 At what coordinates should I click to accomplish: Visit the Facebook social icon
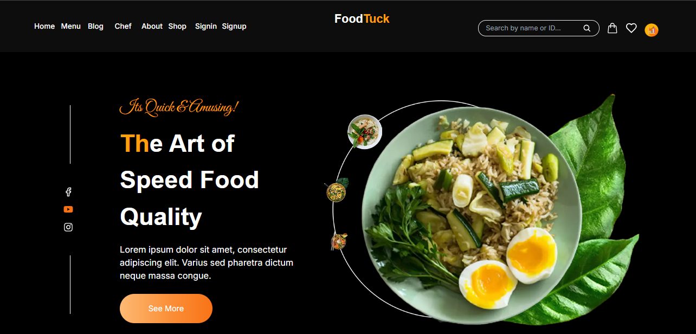(x=68, y=192)
